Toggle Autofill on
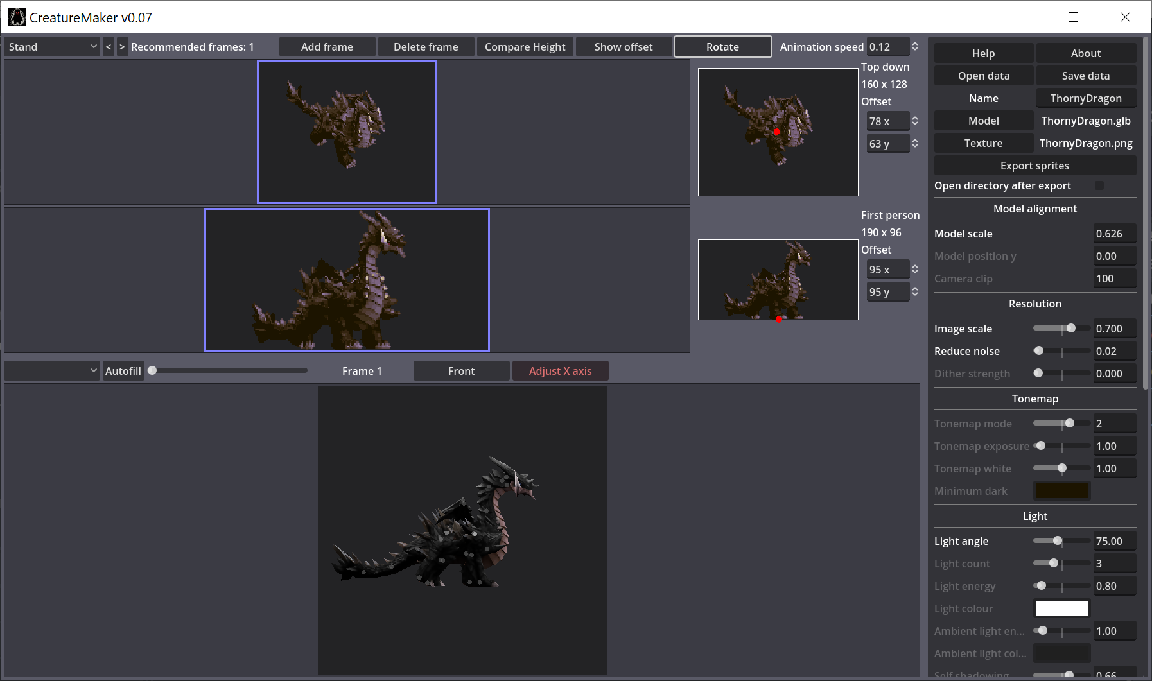The height and width of the screenshot is (681, 1152). [x=123, y=370]
